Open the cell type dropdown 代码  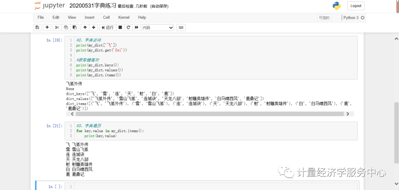[x=158, y=27]
